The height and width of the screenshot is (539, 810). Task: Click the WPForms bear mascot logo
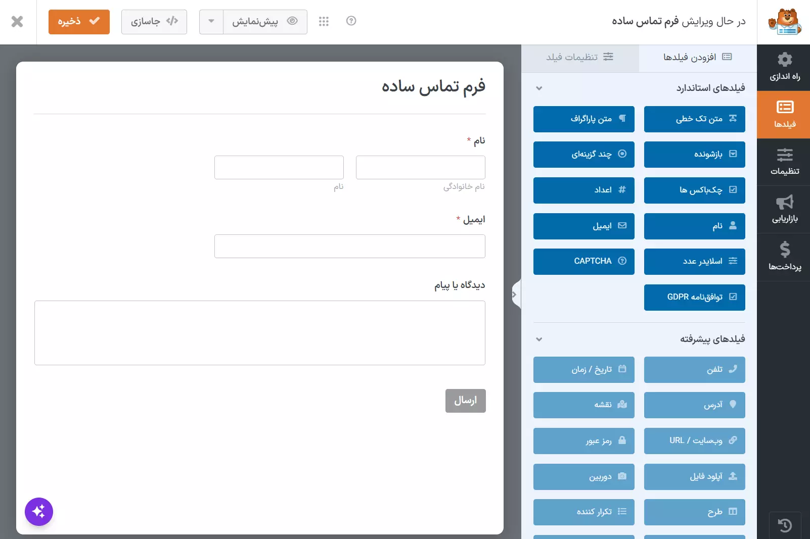click(x=784, y=22)
